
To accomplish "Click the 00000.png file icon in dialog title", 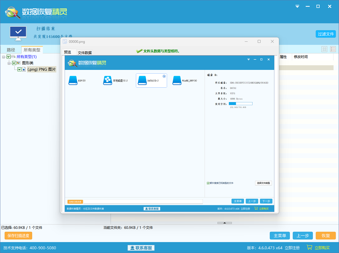I will coord(65,41).
